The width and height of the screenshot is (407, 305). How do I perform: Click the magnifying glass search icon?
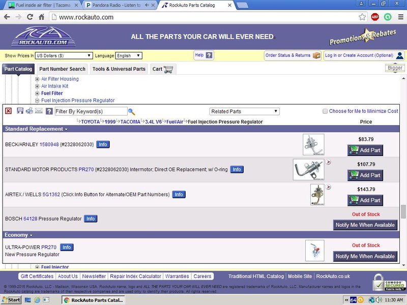pos(132,112)
